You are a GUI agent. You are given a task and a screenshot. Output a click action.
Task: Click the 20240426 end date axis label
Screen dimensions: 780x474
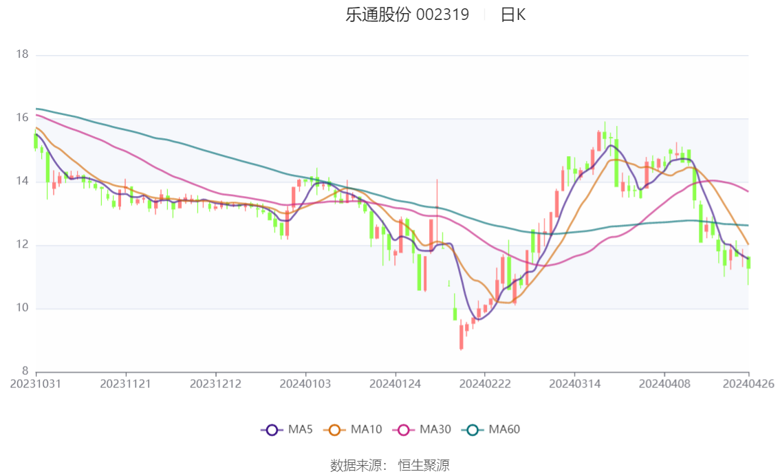(x=748, y=384)
